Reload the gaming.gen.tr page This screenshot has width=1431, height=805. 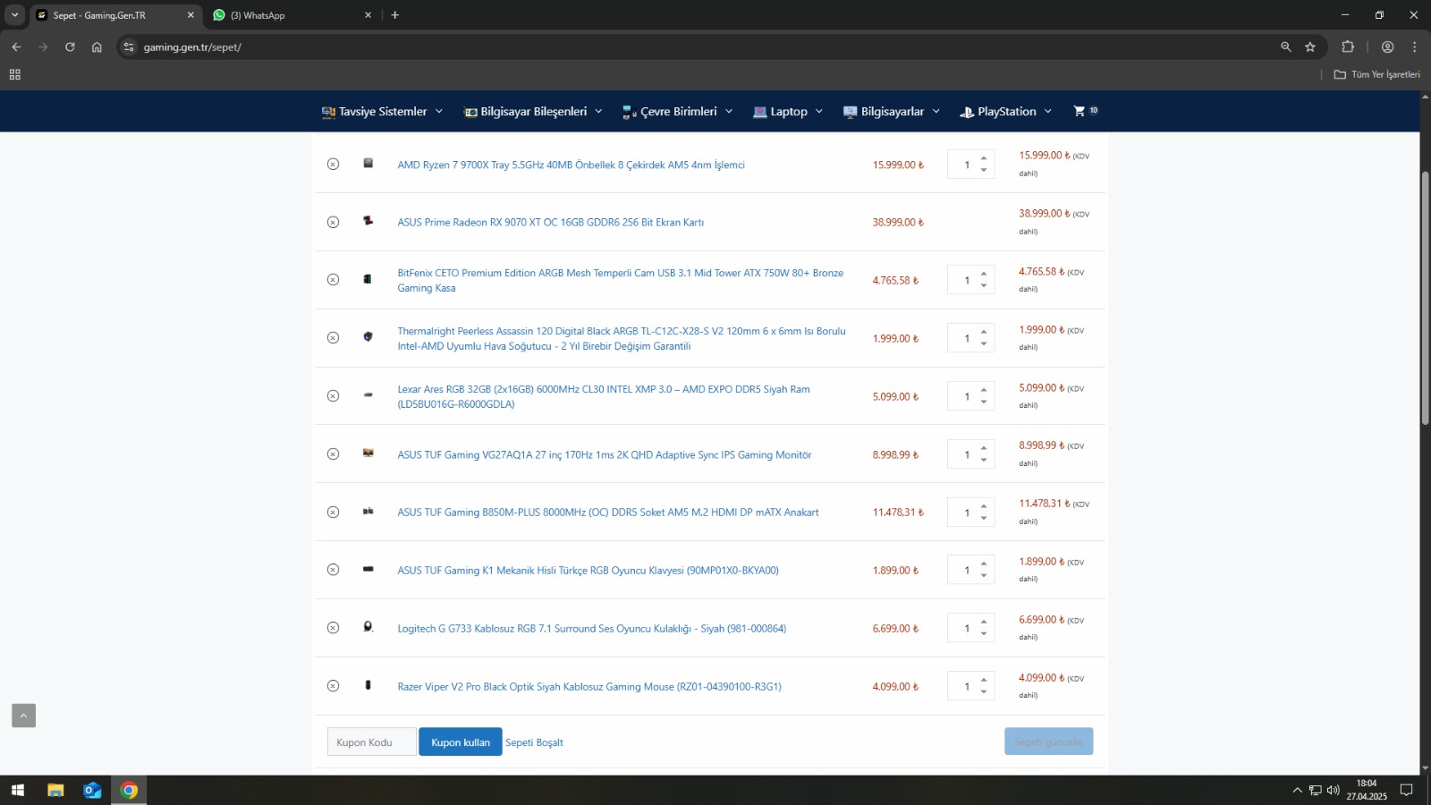(70, 47)
